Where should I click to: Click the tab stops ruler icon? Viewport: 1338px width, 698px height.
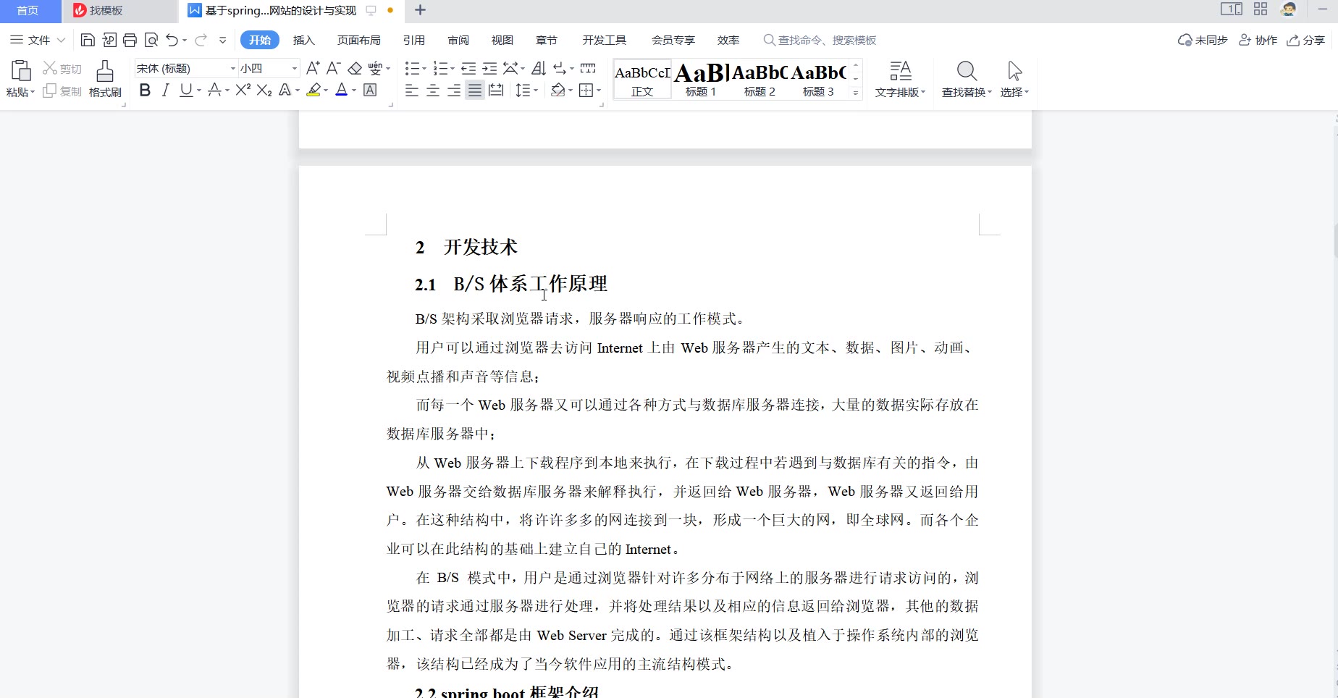[x=588, y=68]
